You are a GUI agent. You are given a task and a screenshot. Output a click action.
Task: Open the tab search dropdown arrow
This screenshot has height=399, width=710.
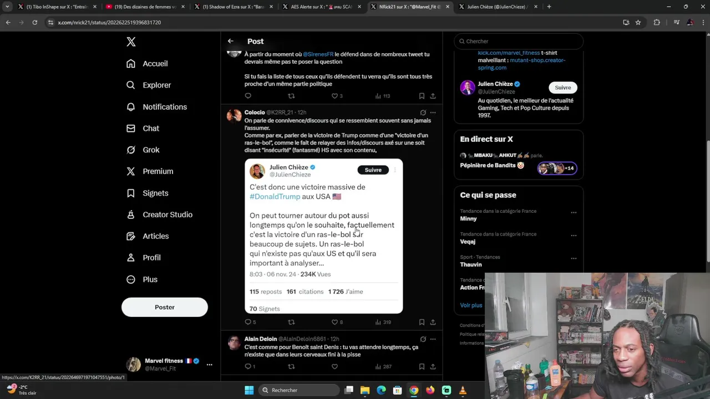(x=7, y=7)
